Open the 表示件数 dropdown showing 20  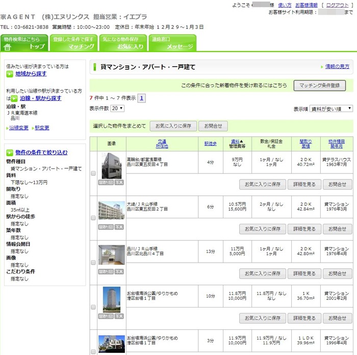coord(117,109)
